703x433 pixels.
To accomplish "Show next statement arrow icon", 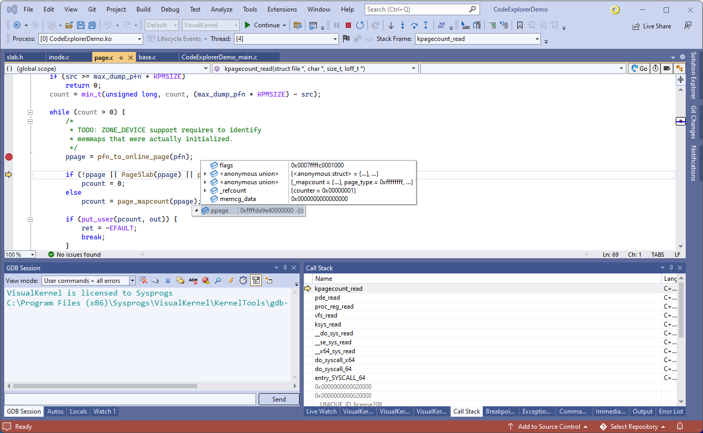I will coord(391,25).
